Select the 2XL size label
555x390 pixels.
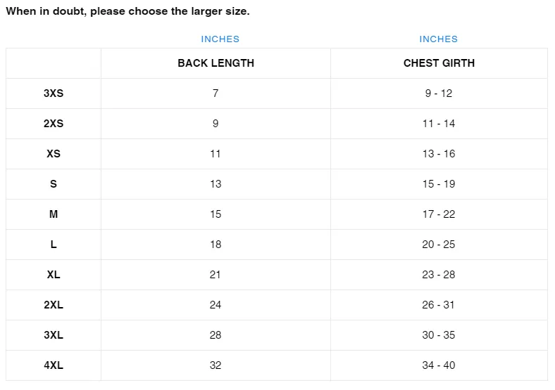(54, 305)
